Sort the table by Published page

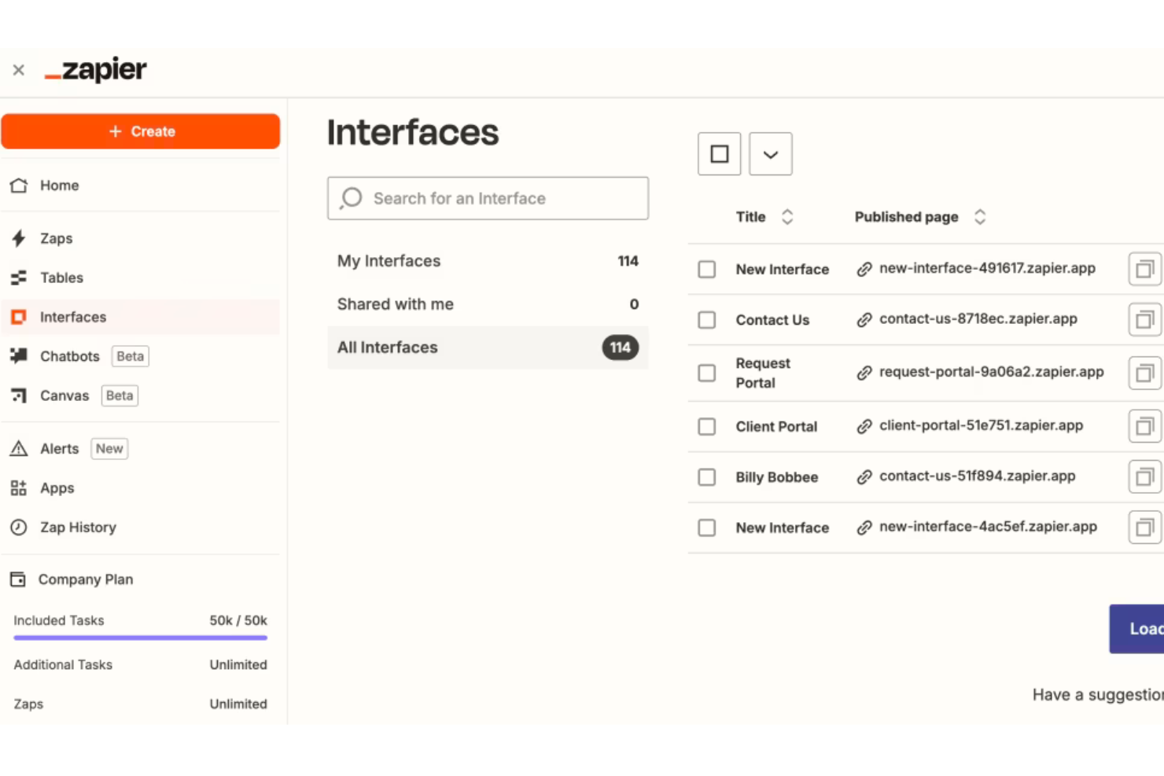click(x=920, y=217)
